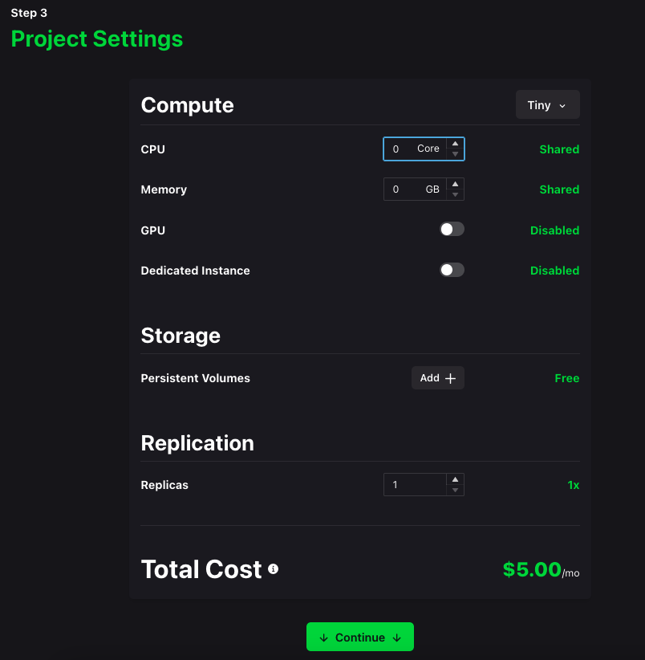Click the chevron on the Tiny selector
645x660 pixels.
click(x=562, y=106)
